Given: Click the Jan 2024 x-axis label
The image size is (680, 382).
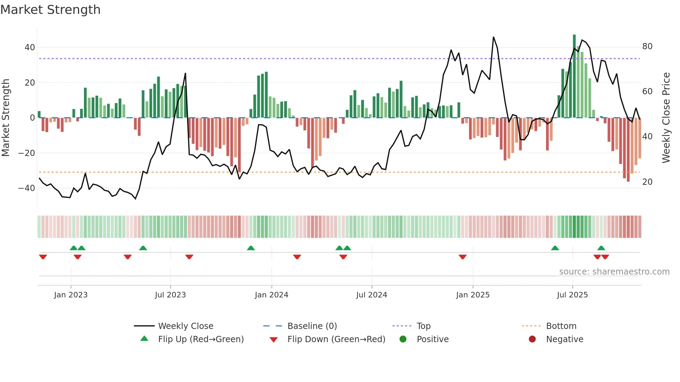Looking at the screenshot, I should pyautogui.click(x=271, y=295).
